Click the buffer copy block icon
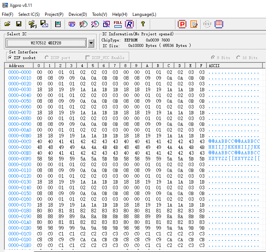The height and width of the screenshot is (252, 266). (106, 24)
